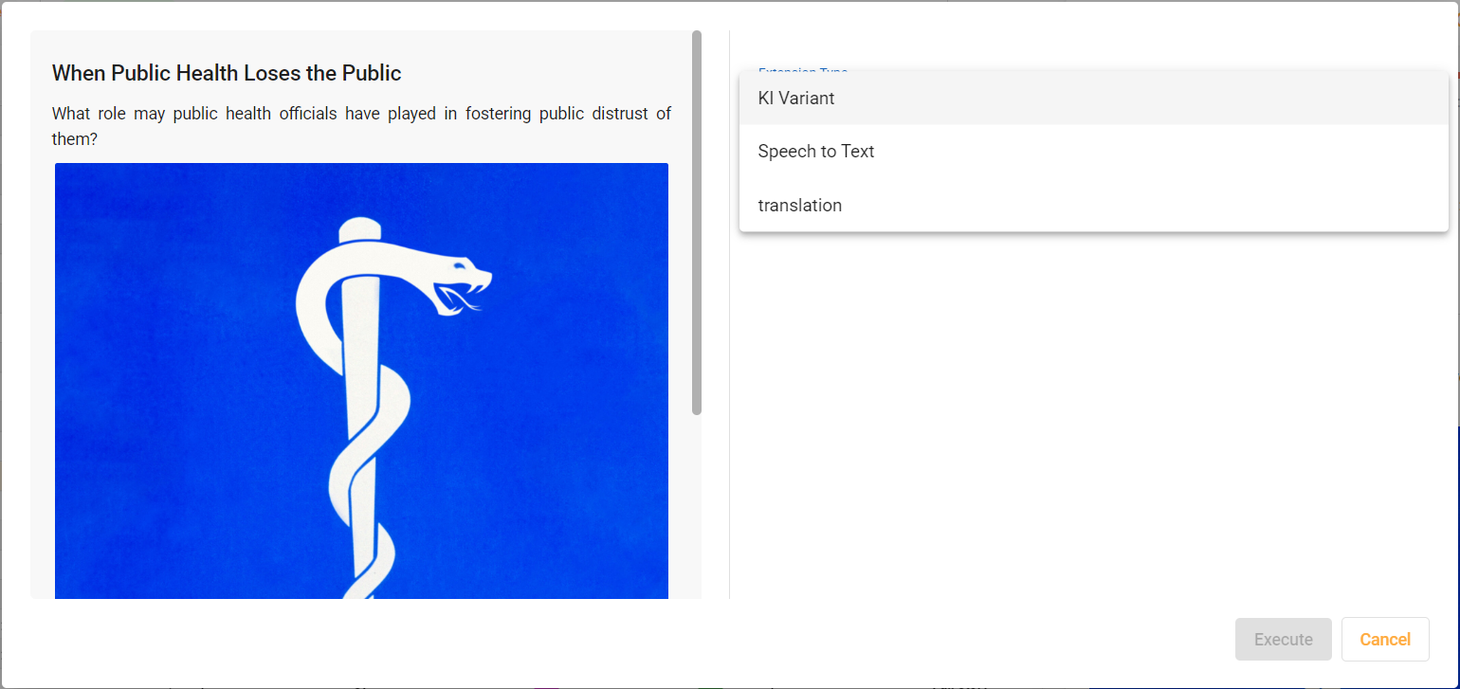Pick the translation option from list
Screen dimensions: 1460x689
tap(800, 206)
